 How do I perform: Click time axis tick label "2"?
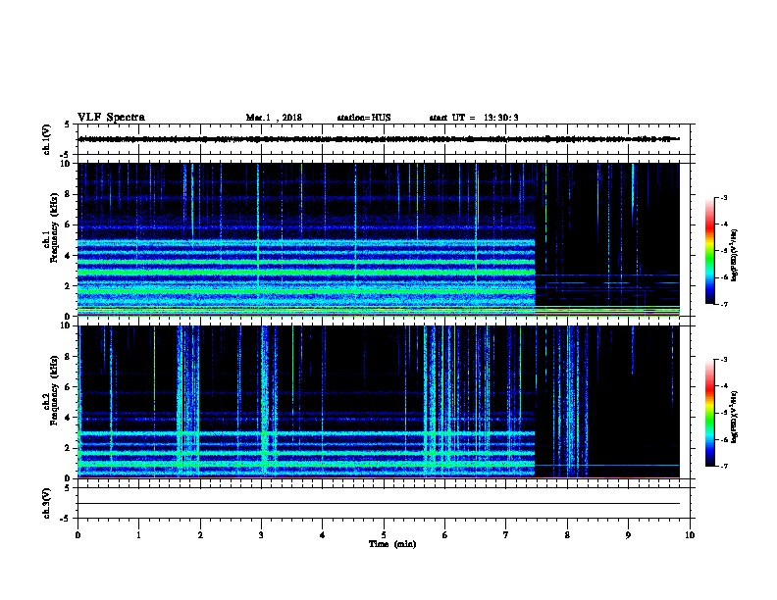pyautogui.click(x=200, y=535)
